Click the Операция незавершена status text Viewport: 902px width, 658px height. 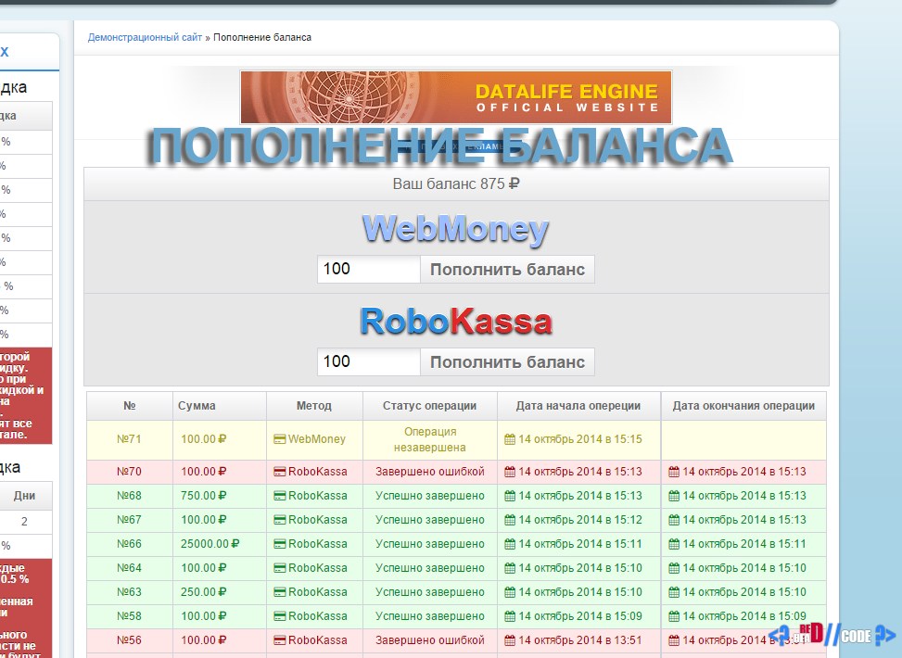point(430,439)
